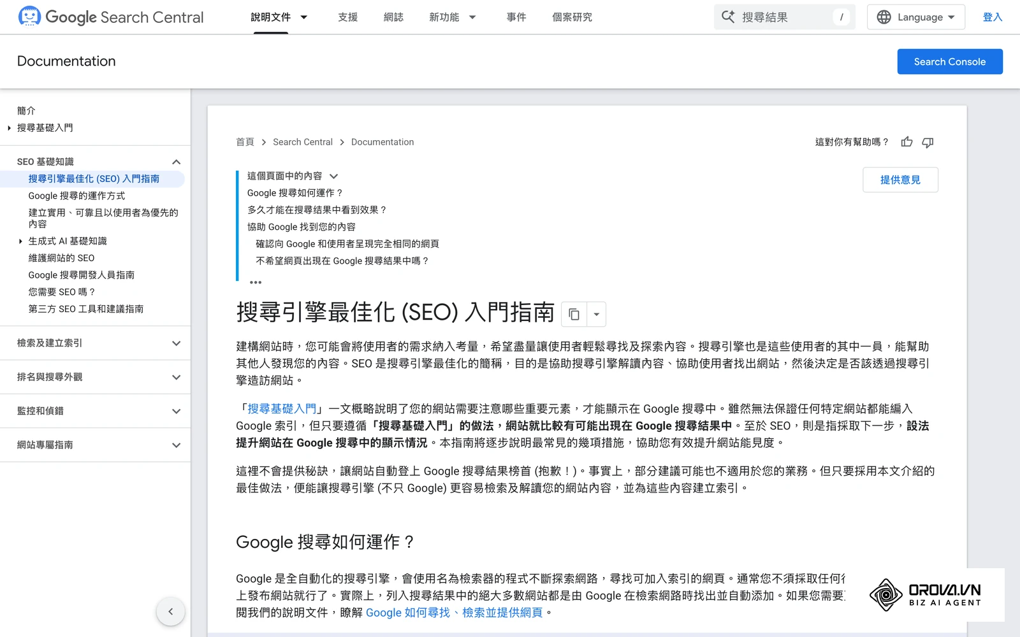Click the Google Search Central logo
The height and width of the screenshot is (637, 1020).
tap(111, 17)
